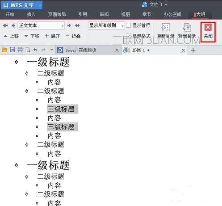
Task: Demote one level with the single right arrow
Action: click(x=69, y=25)
